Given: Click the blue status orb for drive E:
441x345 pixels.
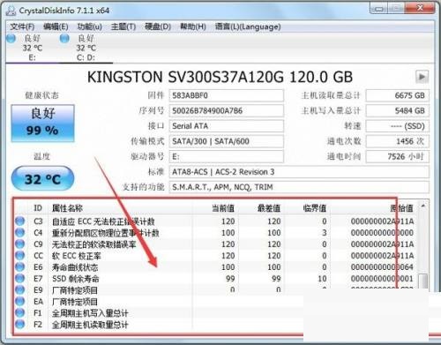Looking at the screenshot, I should coord(11,38).
